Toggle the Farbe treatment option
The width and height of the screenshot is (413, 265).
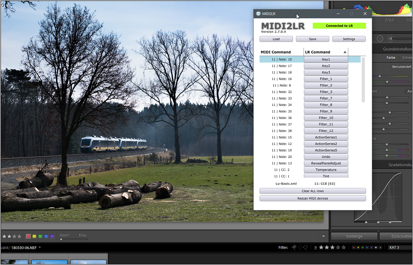click(x=391, y=58)
